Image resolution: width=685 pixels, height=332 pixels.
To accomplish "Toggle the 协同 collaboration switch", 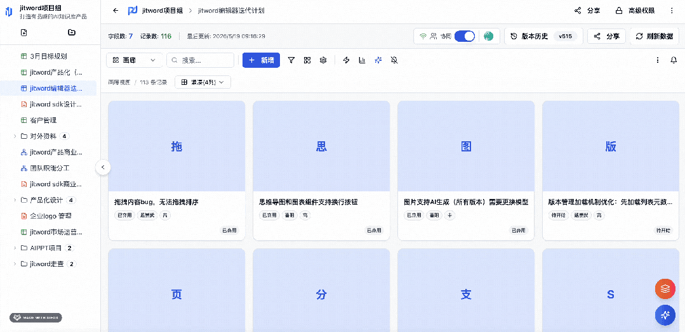I will [x=464, y=36].
